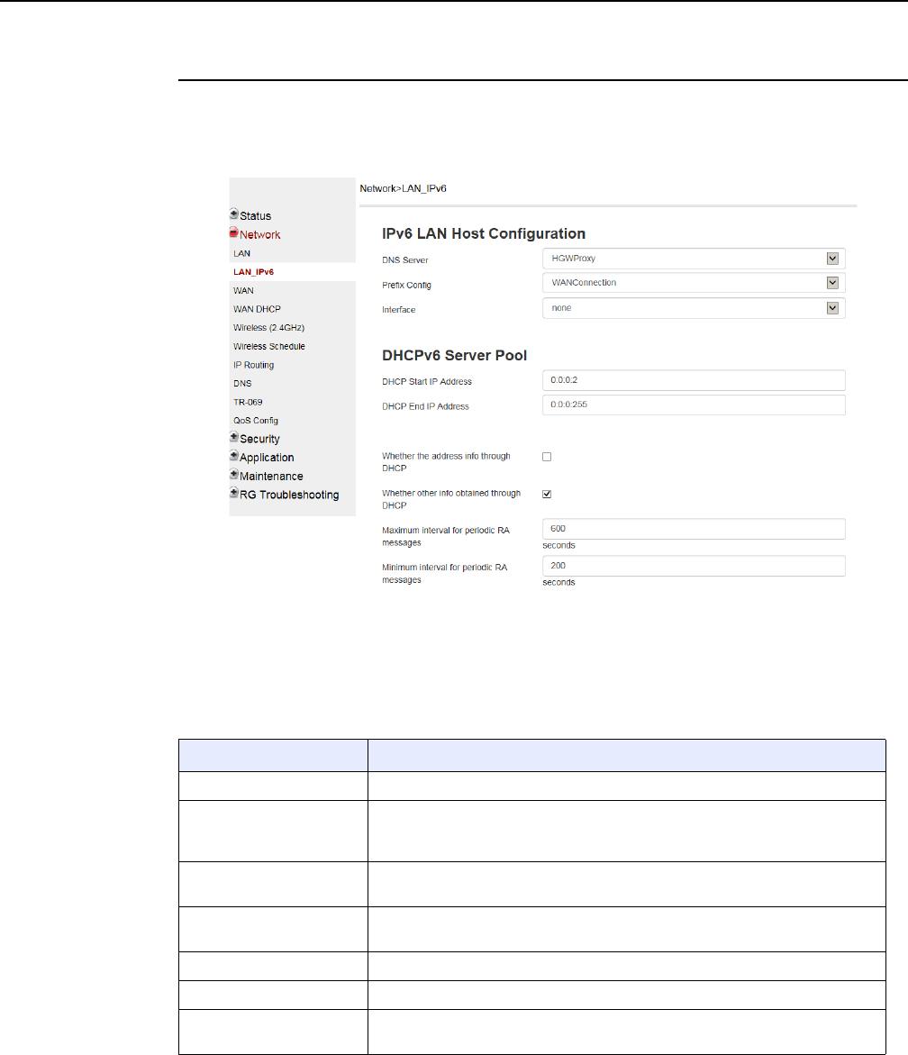Click the DHCPv6 Server Pool heading
Screen dimensions: 908x1055
[x=455, y=355]
